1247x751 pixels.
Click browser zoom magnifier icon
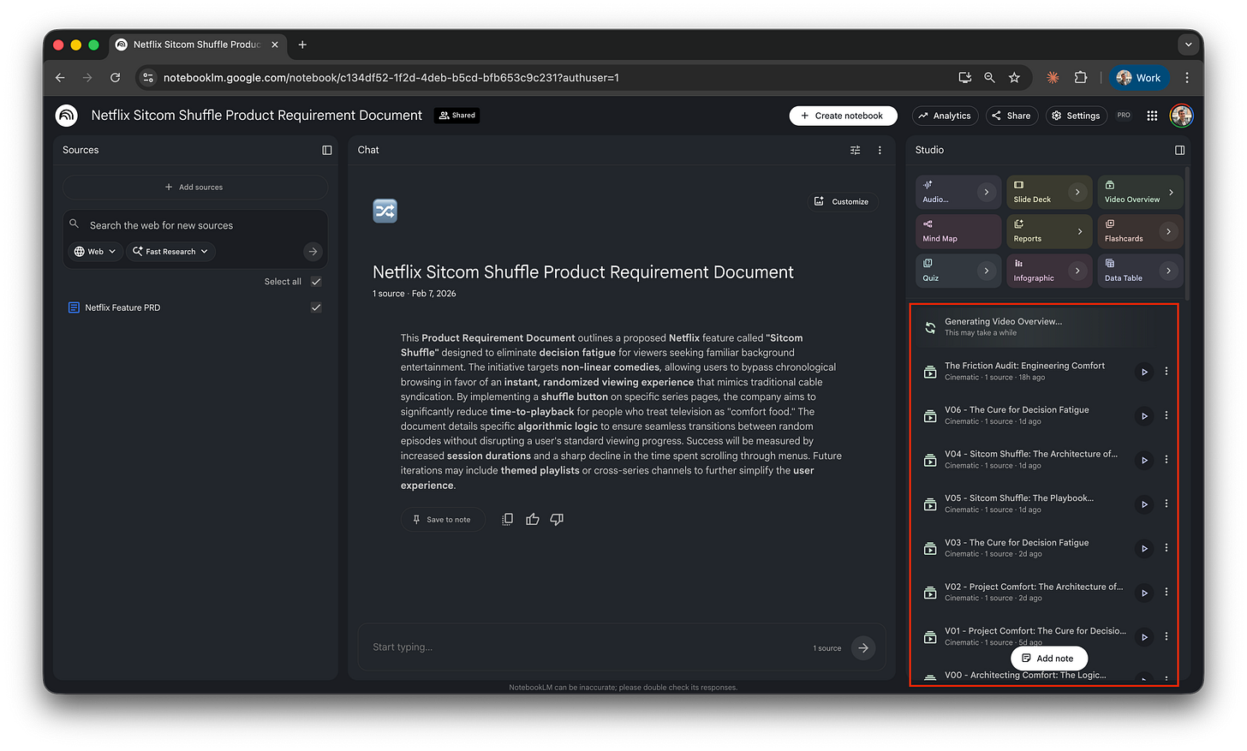tap(989, 78)
